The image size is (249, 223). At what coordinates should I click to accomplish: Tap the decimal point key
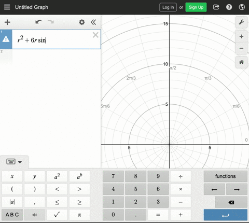136,215
